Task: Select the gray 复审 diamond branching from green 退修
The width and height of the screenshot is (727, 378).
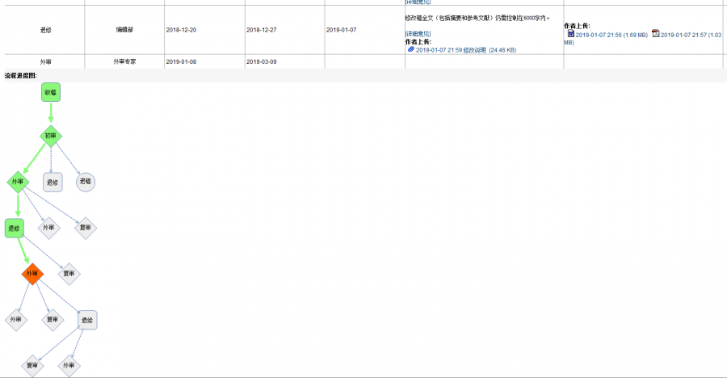Action: point(69,274)
